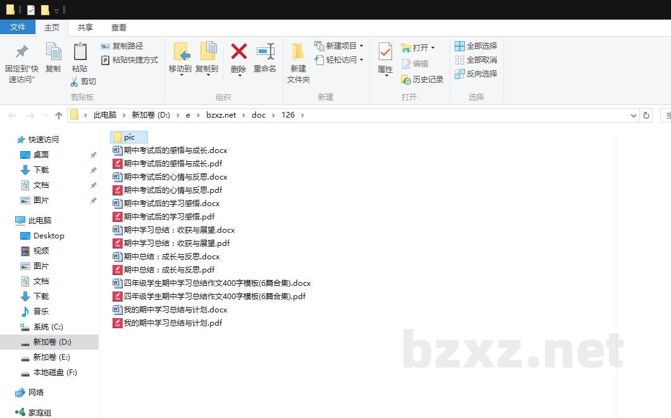Click the red Delete icon in ribbon
This screenshot has height=418, width=671.
tap(238, 52)
